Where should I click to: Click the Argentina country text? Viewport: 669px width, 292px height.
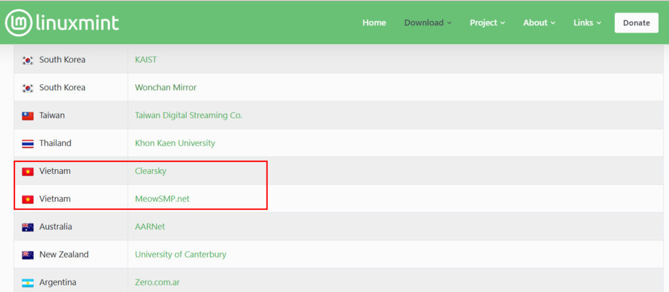58,282
